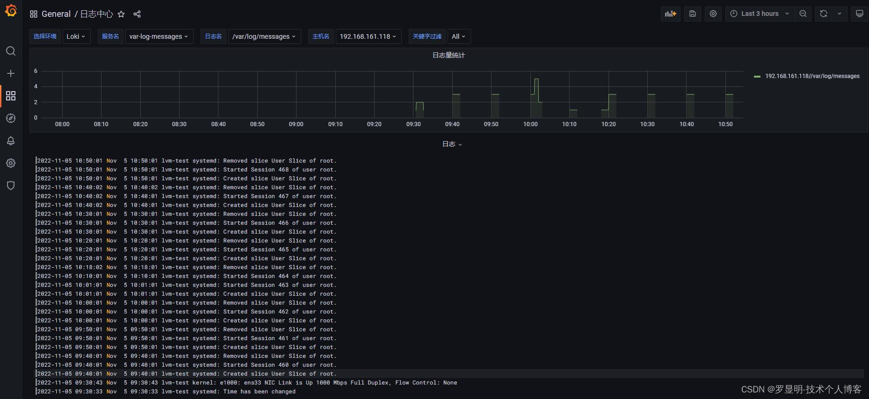Expand the kernel e1000 NIC Link log line
Viewport: 869px width, 399px height.
pos(449,383)
